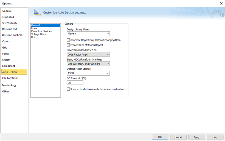Select the Colors category in sidebar
The width and height of the screenshot is (225, 141).
(6, 41)
